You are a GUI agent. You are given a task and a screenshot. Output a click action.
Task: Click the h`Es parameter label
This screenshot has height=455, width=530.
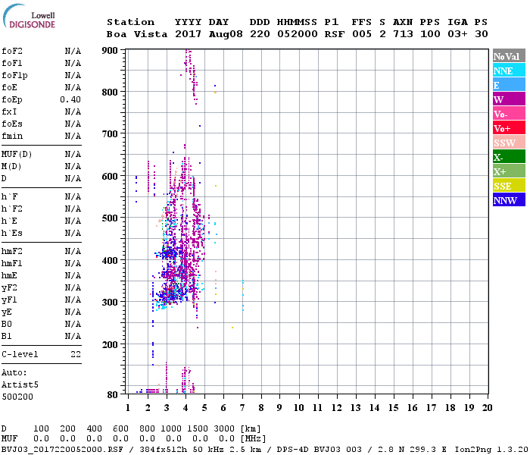(x=12, y=234)
